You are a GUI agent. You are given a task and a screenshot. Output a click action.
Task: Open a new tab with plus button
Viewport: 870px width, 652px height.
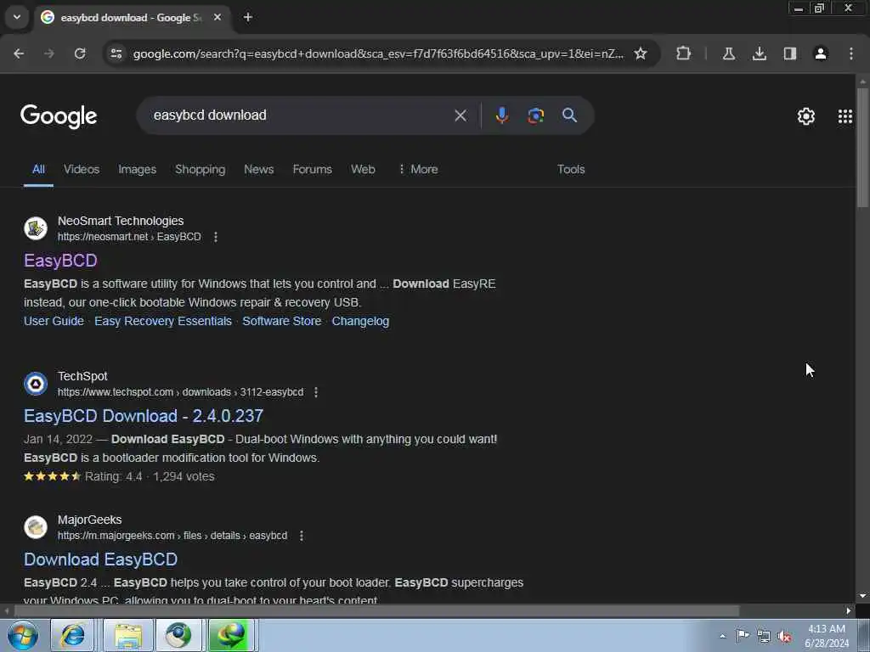pyautogui.click(x=248, y=17)
